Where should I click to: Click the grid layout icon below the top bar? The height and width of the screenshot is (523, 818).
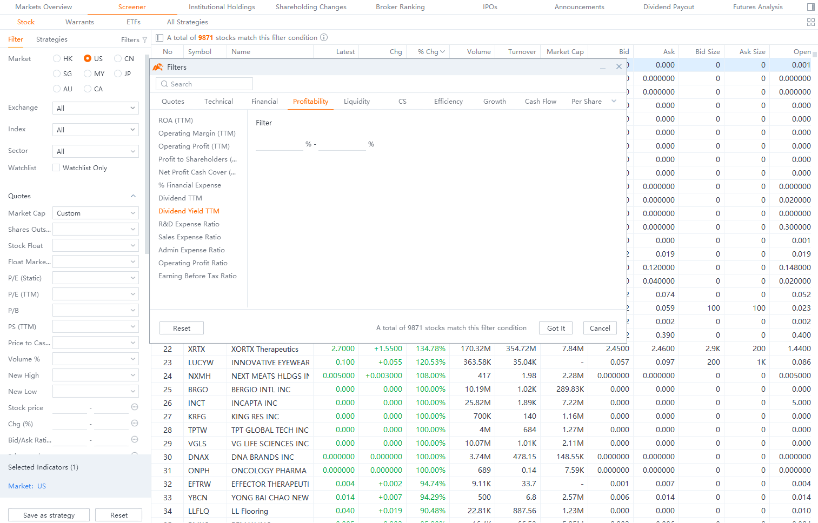pyautogui.click(x=810, y=22)
